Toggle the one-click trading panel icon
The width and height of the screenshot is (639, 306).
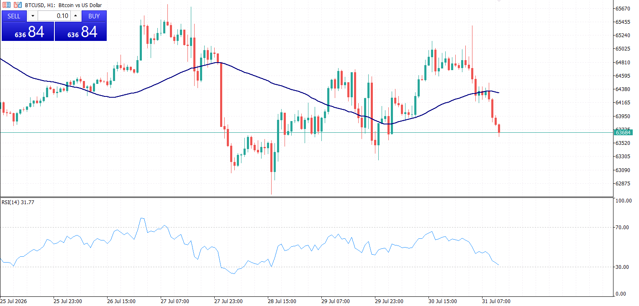click(7, 5)
